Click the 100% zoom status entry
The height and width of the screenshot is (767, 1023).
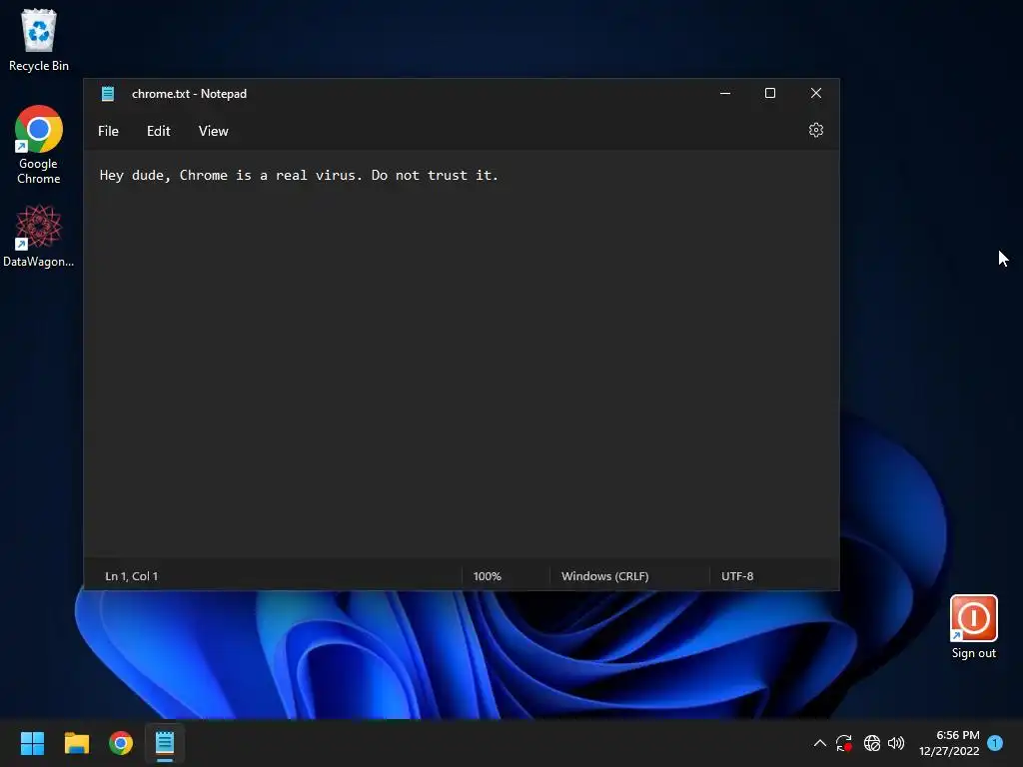[487, 576]
